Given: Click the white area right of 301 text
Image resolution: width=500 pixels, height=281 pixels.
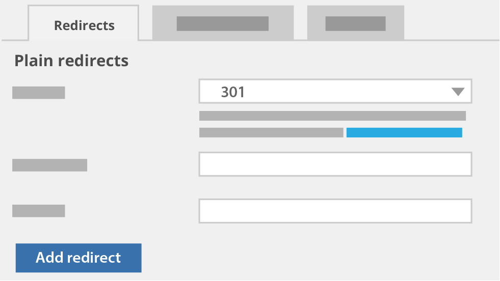Looking at the screenshot, I should coord(348,92).
